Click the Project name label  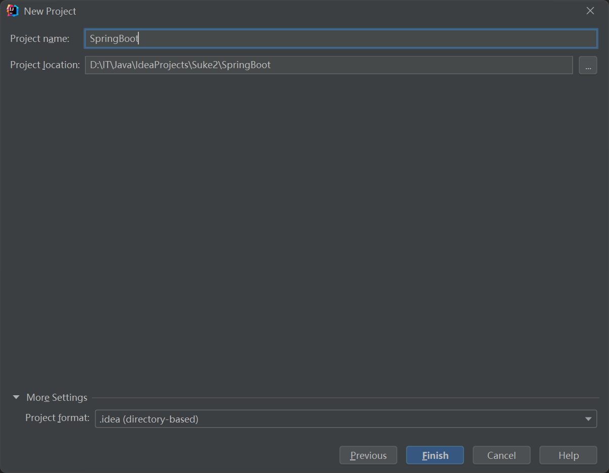click(40, 38)
